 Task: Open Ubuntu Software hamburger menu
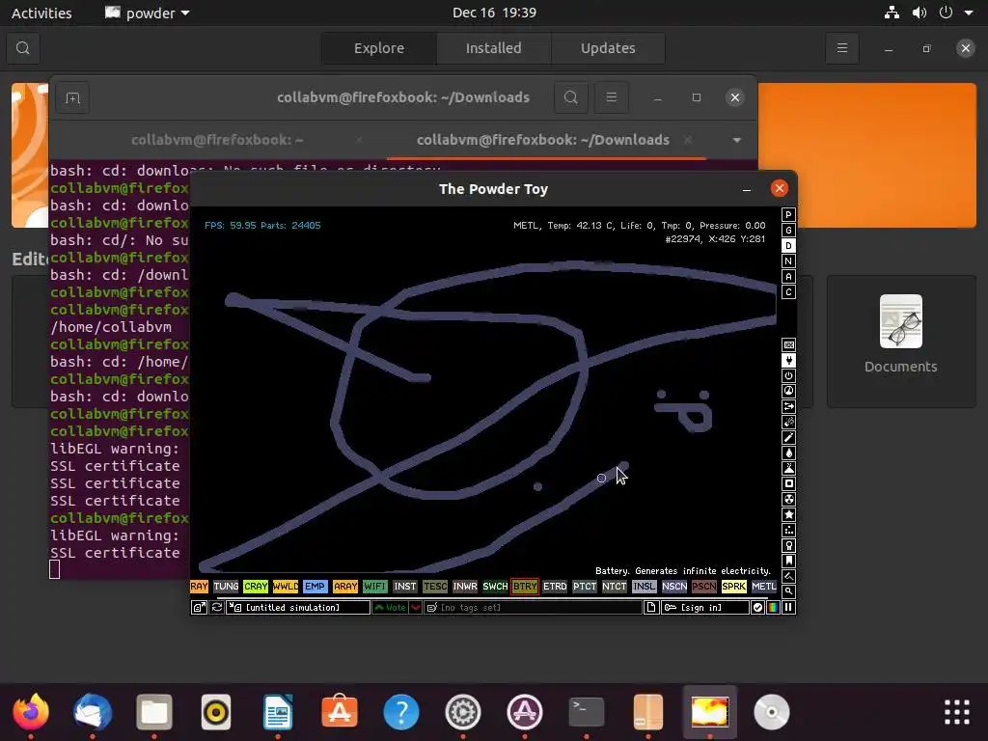[841, 48]
